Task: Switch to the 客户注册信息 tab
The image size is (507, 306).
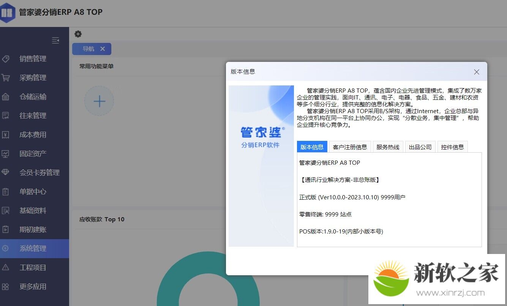Action: point(350,147)
